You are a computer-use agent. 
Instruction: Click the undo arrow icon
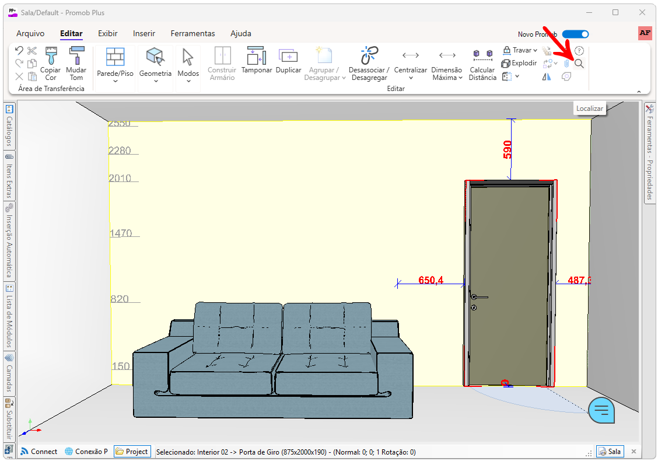click(19, 51)
